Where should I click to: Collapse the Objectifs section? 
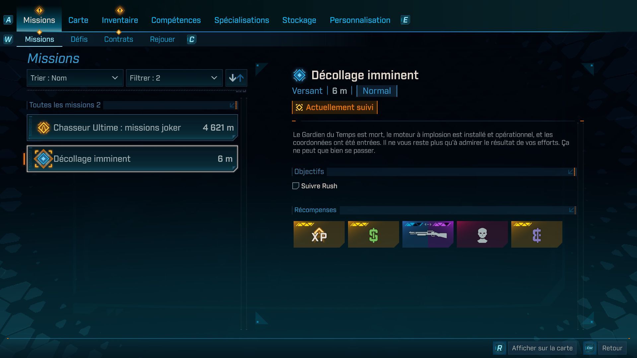click(x=571, y=172)
